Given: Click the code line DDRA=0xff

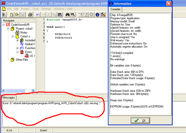Looking at the screenshot, I should point(62,34).
